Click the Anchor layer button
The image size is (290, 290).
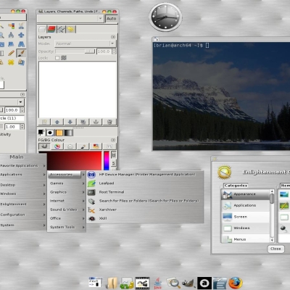coord(96,122)
